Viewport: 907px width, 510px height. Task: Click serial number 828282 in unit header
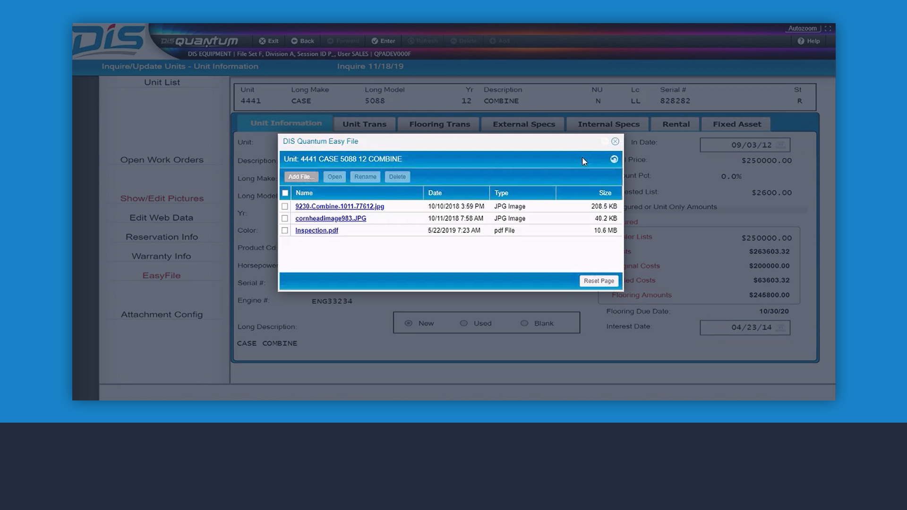pyautogui.click(x=675, y=101)
